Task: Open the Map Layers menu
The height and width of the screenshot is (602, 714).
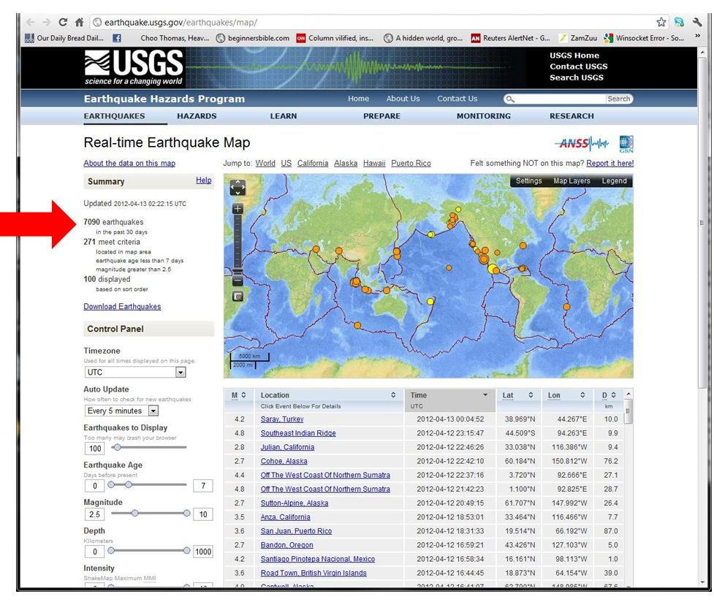Action: click(x=571, y=181)
